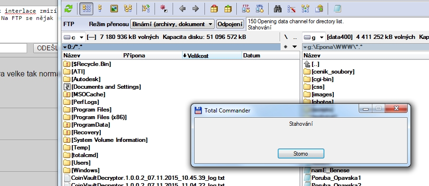The height and width of the screenshot is (186, 429).
Task: Go back with the left arrow icon
Action: [182, 9]
